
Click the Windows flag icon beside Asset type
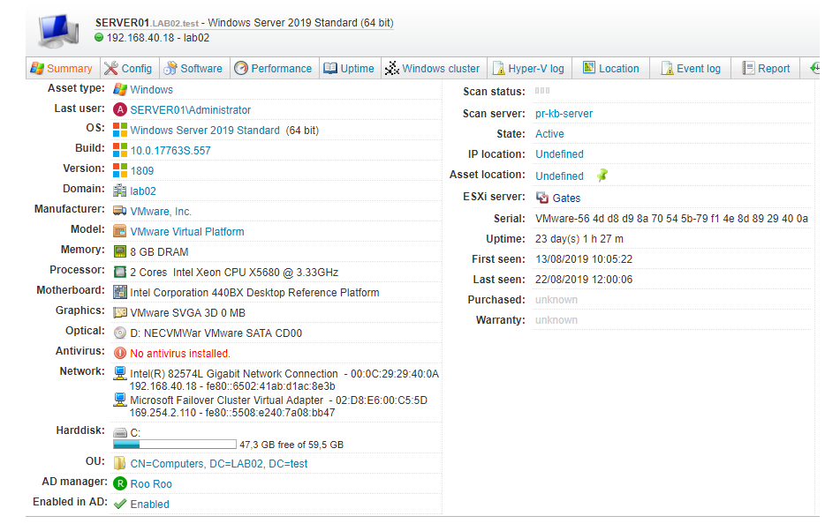tap(120, 89)
